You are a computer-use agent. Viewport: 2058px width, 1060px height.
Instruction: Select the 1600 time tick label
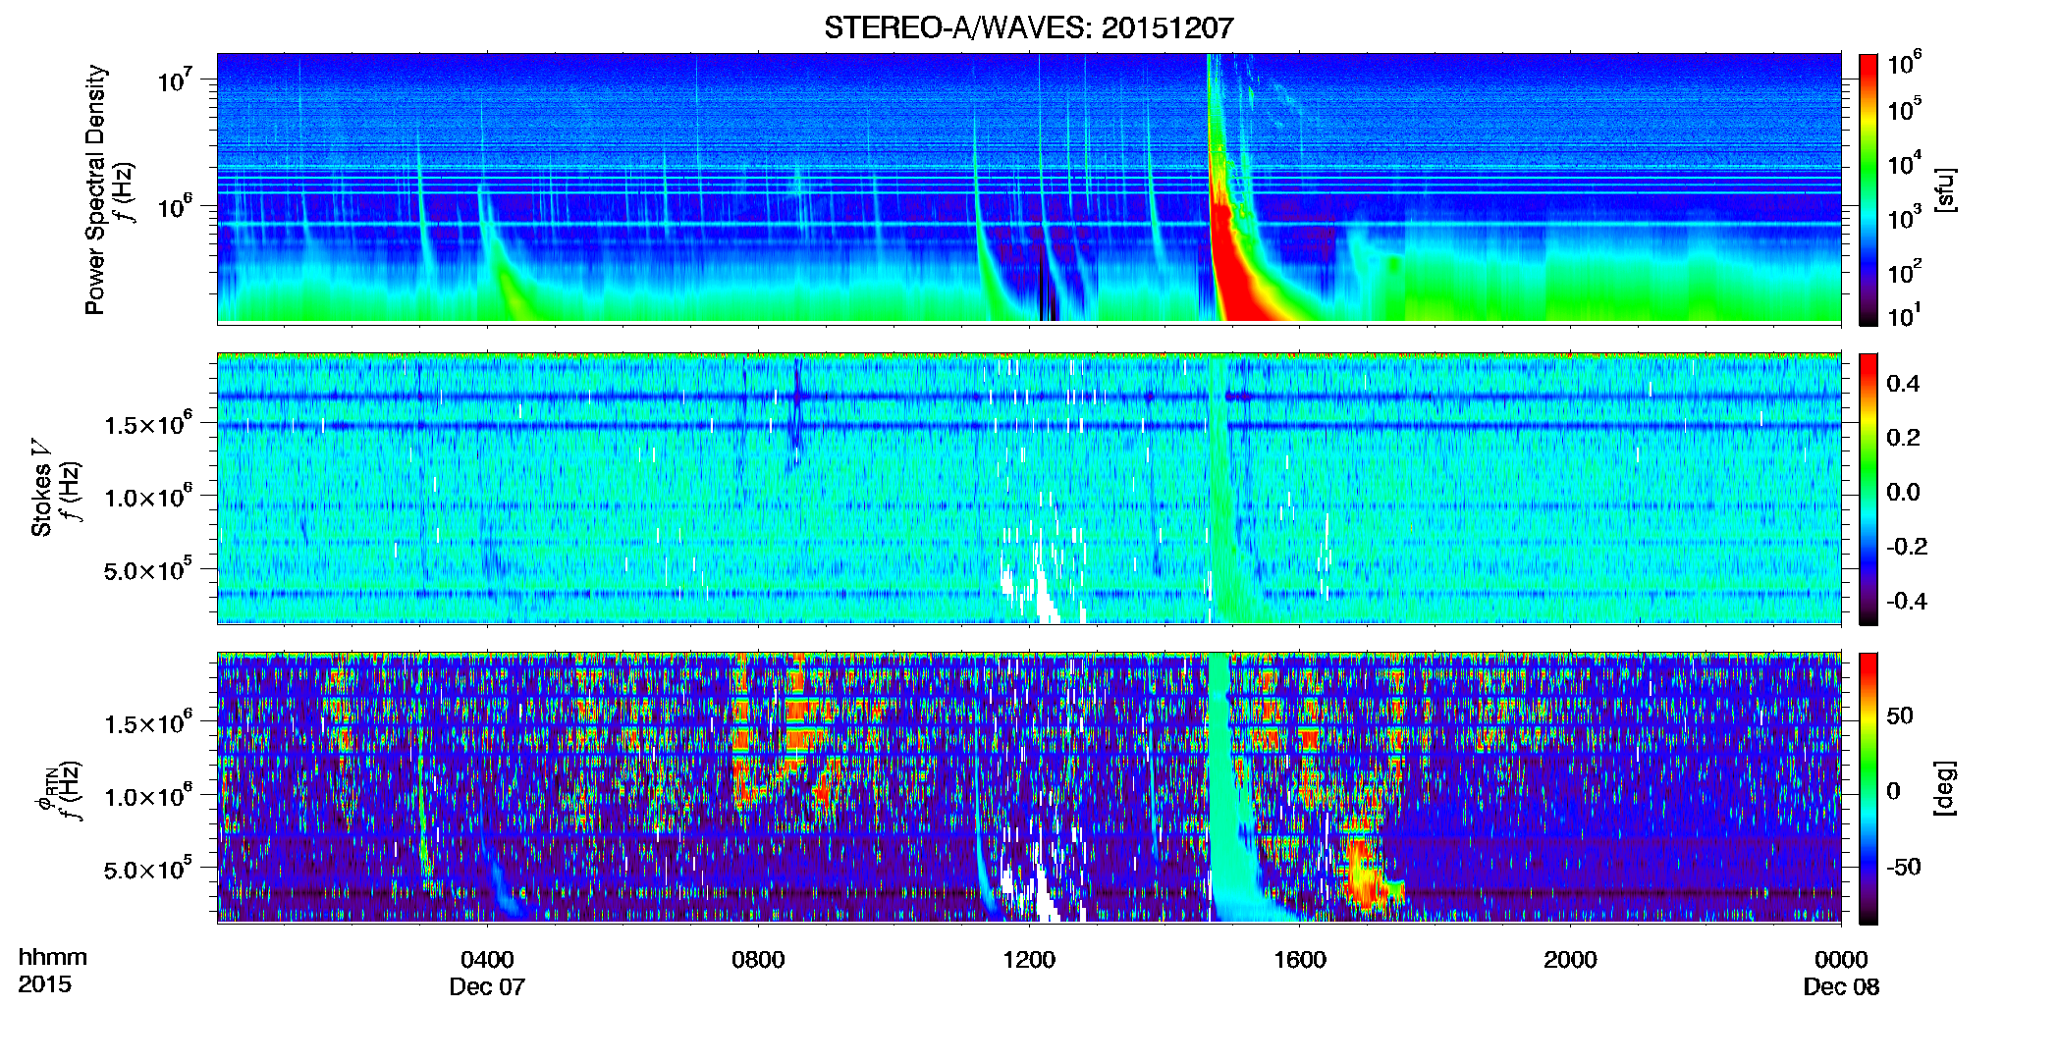pos(1300,960)
